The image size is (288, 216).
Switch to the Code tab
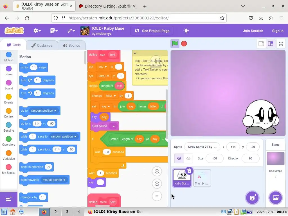coord(13,45)
